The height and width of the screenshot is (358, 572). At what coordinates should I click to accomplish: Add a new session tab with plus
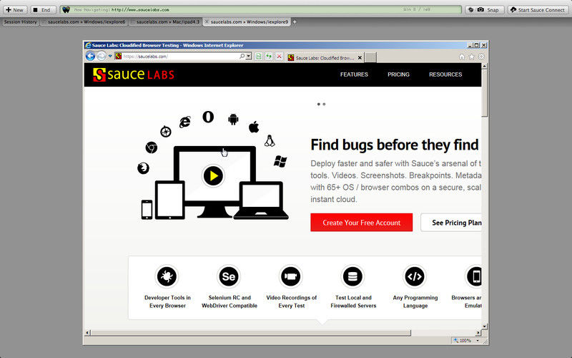pyautogui.click(x=295, y=22)
